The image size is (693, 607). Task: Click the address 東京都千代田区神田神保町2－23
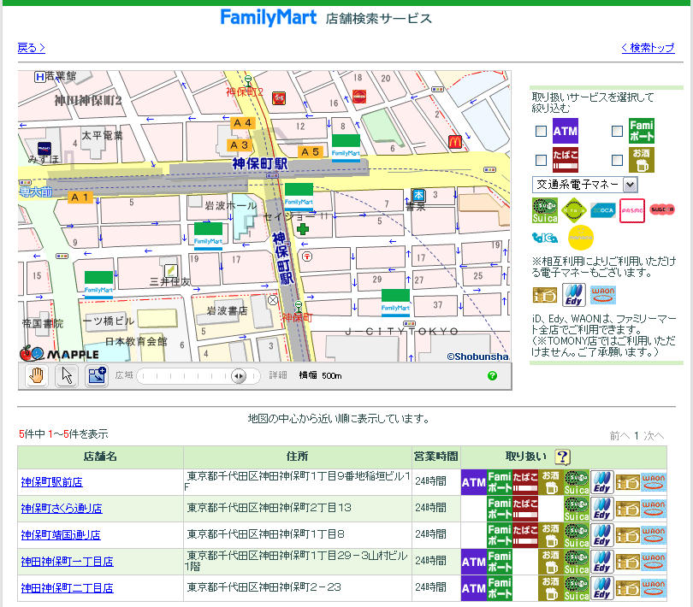[x=264, y=587]
